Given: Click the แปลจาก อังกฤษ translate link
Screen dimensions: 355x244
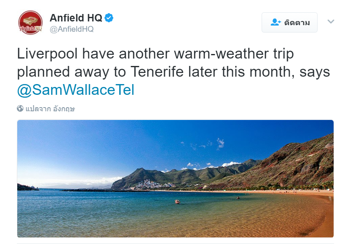Looking at the screenshot, I should click(x=50, y=109).
